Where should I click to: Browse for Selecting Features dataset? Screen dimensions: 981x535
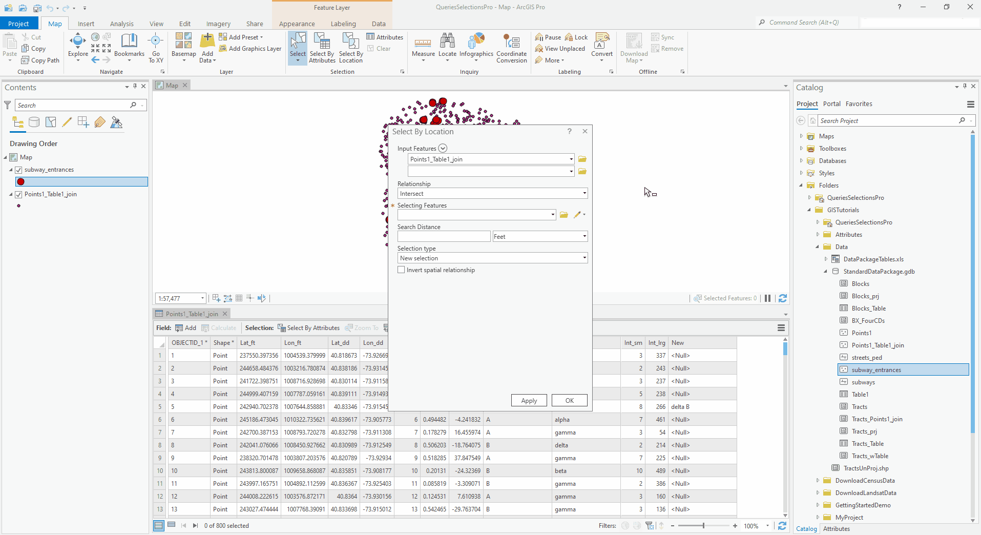564,215
